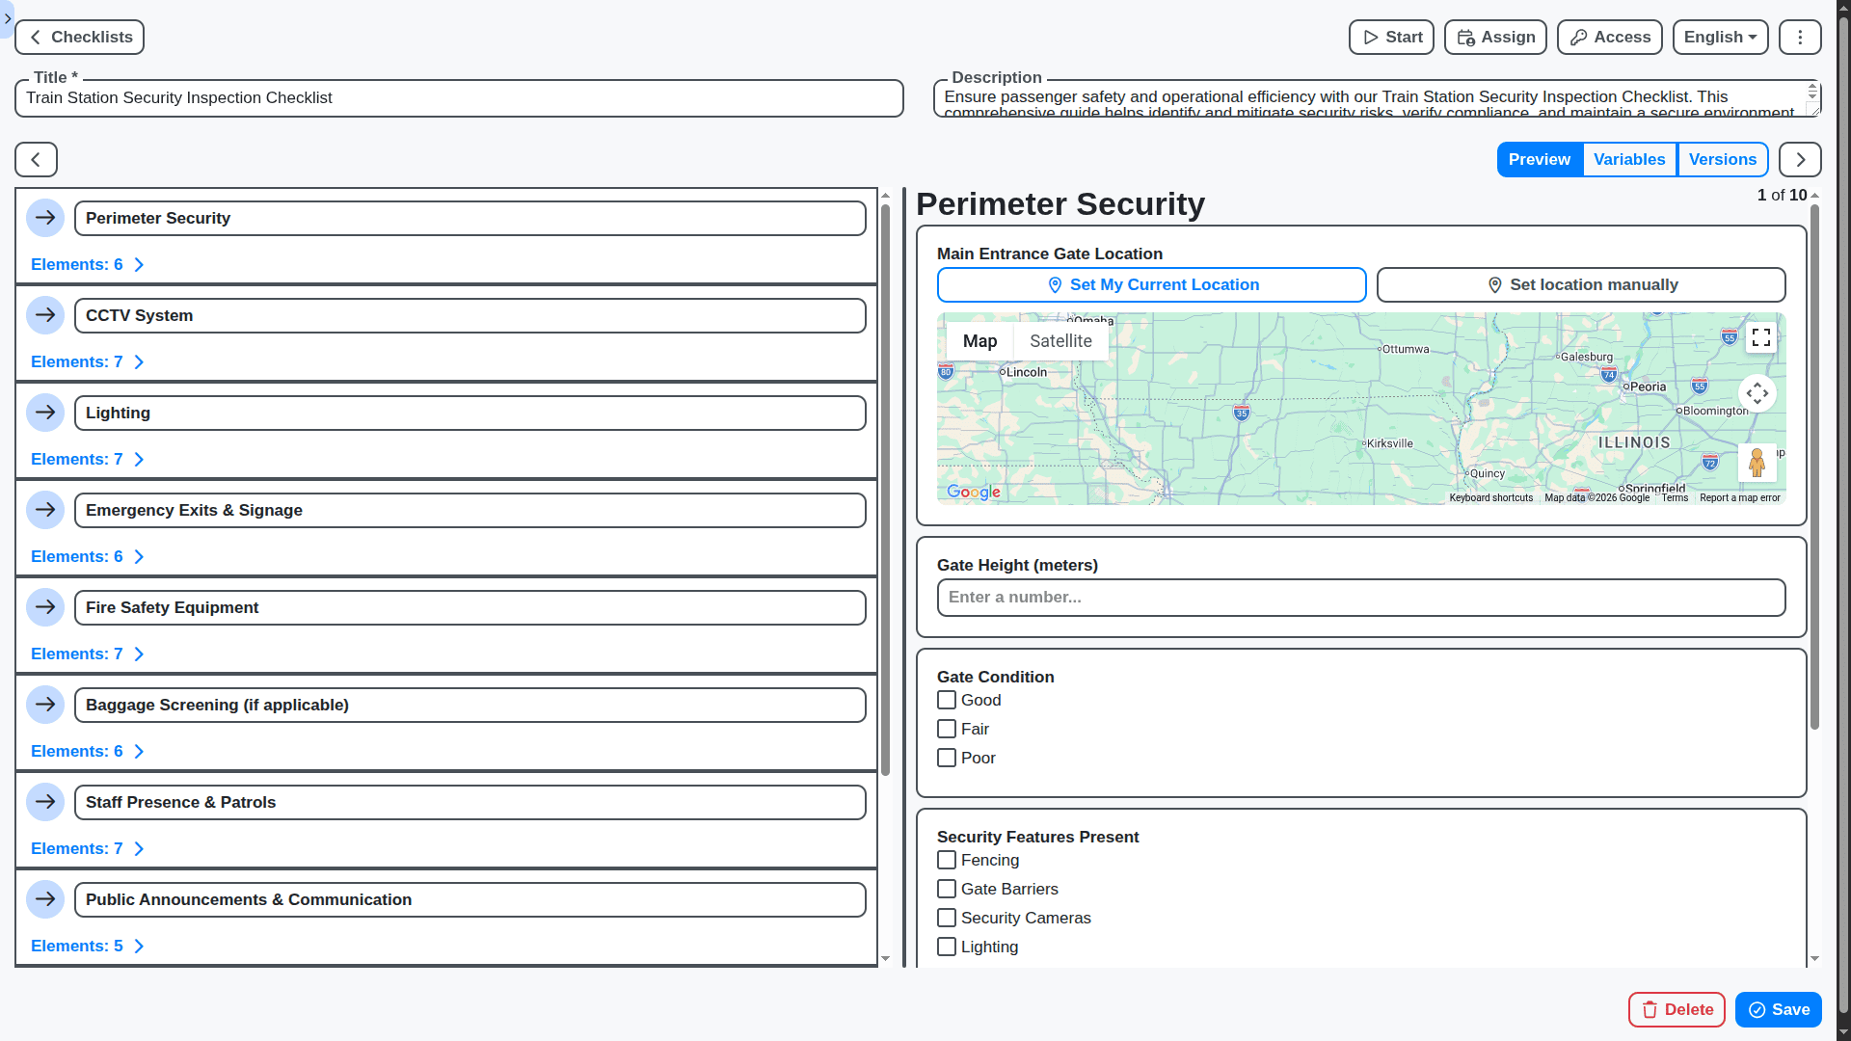This screenshot has width=1851, height=1041.
Task: Open the Assign dialog
Action: 1493,37
